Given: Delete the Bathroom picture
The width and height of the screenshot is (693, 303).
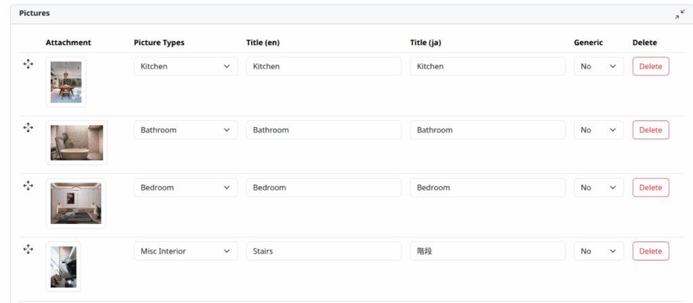Looking at the screenshot, I should click(650, 130).
